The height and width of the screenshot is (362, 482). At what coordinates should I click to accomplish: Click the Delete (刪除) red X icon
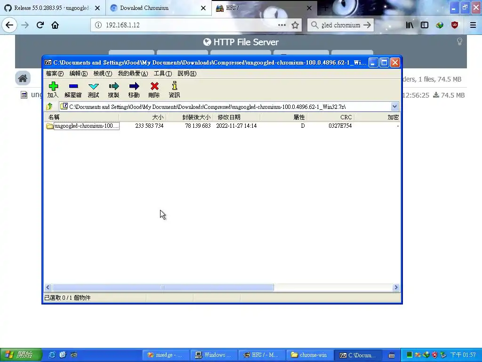point(154,90)
